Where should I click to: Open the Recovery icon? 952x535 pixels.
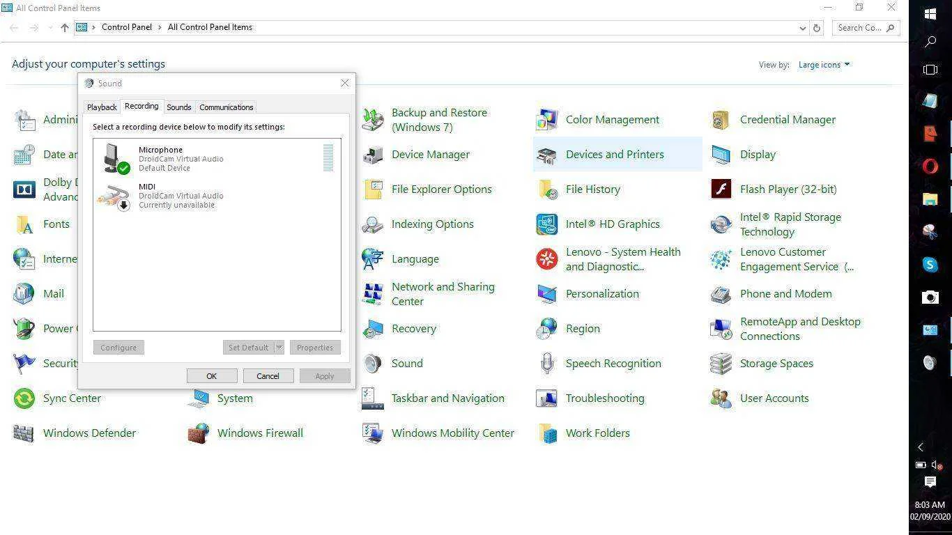tap(373, 329)
